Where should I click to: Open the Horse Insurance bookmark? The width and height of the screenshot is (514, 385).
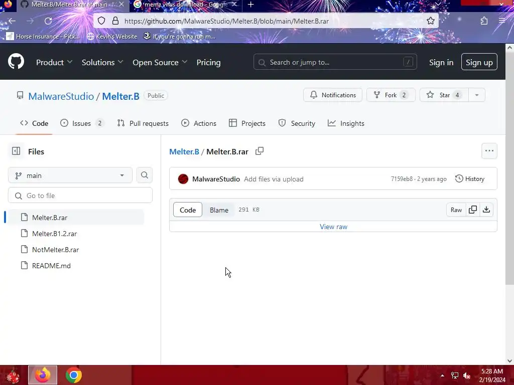point(43,36)
